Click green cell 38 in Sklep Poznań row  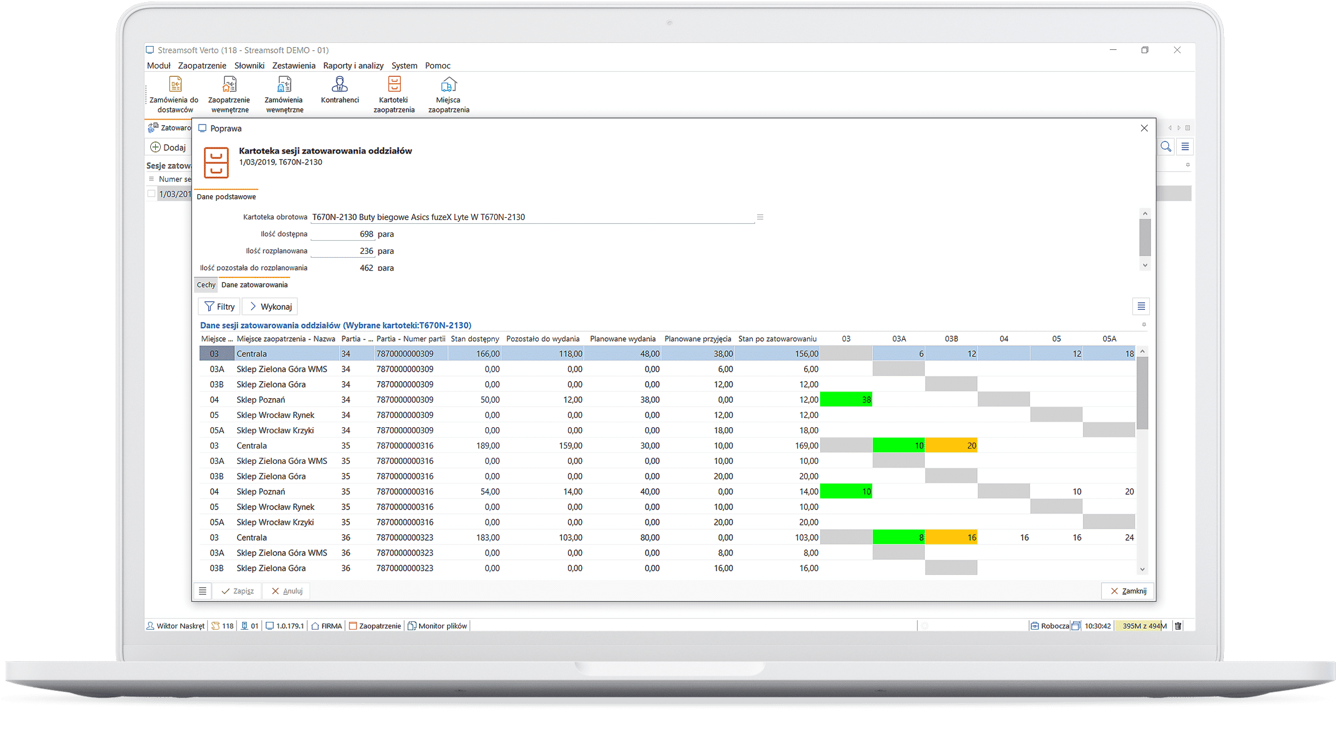(846, 400)
